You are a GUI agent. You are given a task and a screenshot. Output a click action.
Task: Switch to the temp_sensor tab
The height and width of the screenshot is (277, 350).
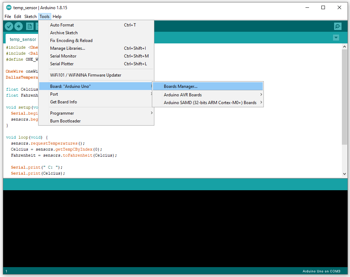click(23, 40)
